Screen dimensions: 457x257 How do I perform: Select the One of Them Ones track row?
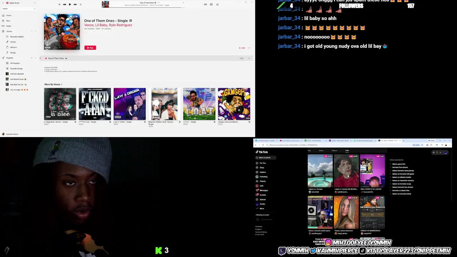click(147, 58)
